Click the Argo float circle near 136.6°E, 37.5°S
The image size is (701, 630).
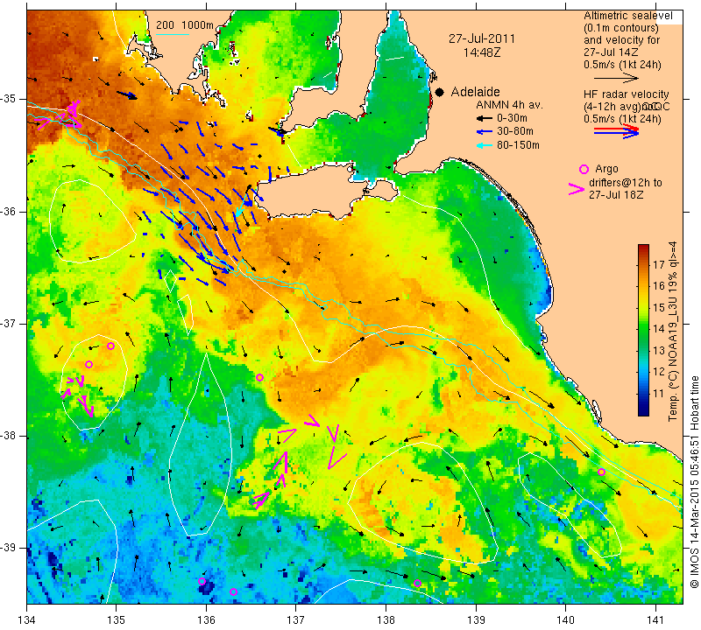click(x=259, y=377)
